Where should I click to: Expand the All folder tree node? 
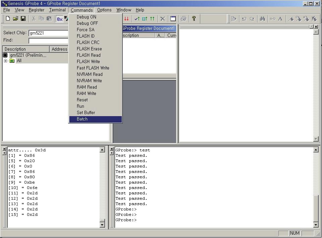point(6,61)
